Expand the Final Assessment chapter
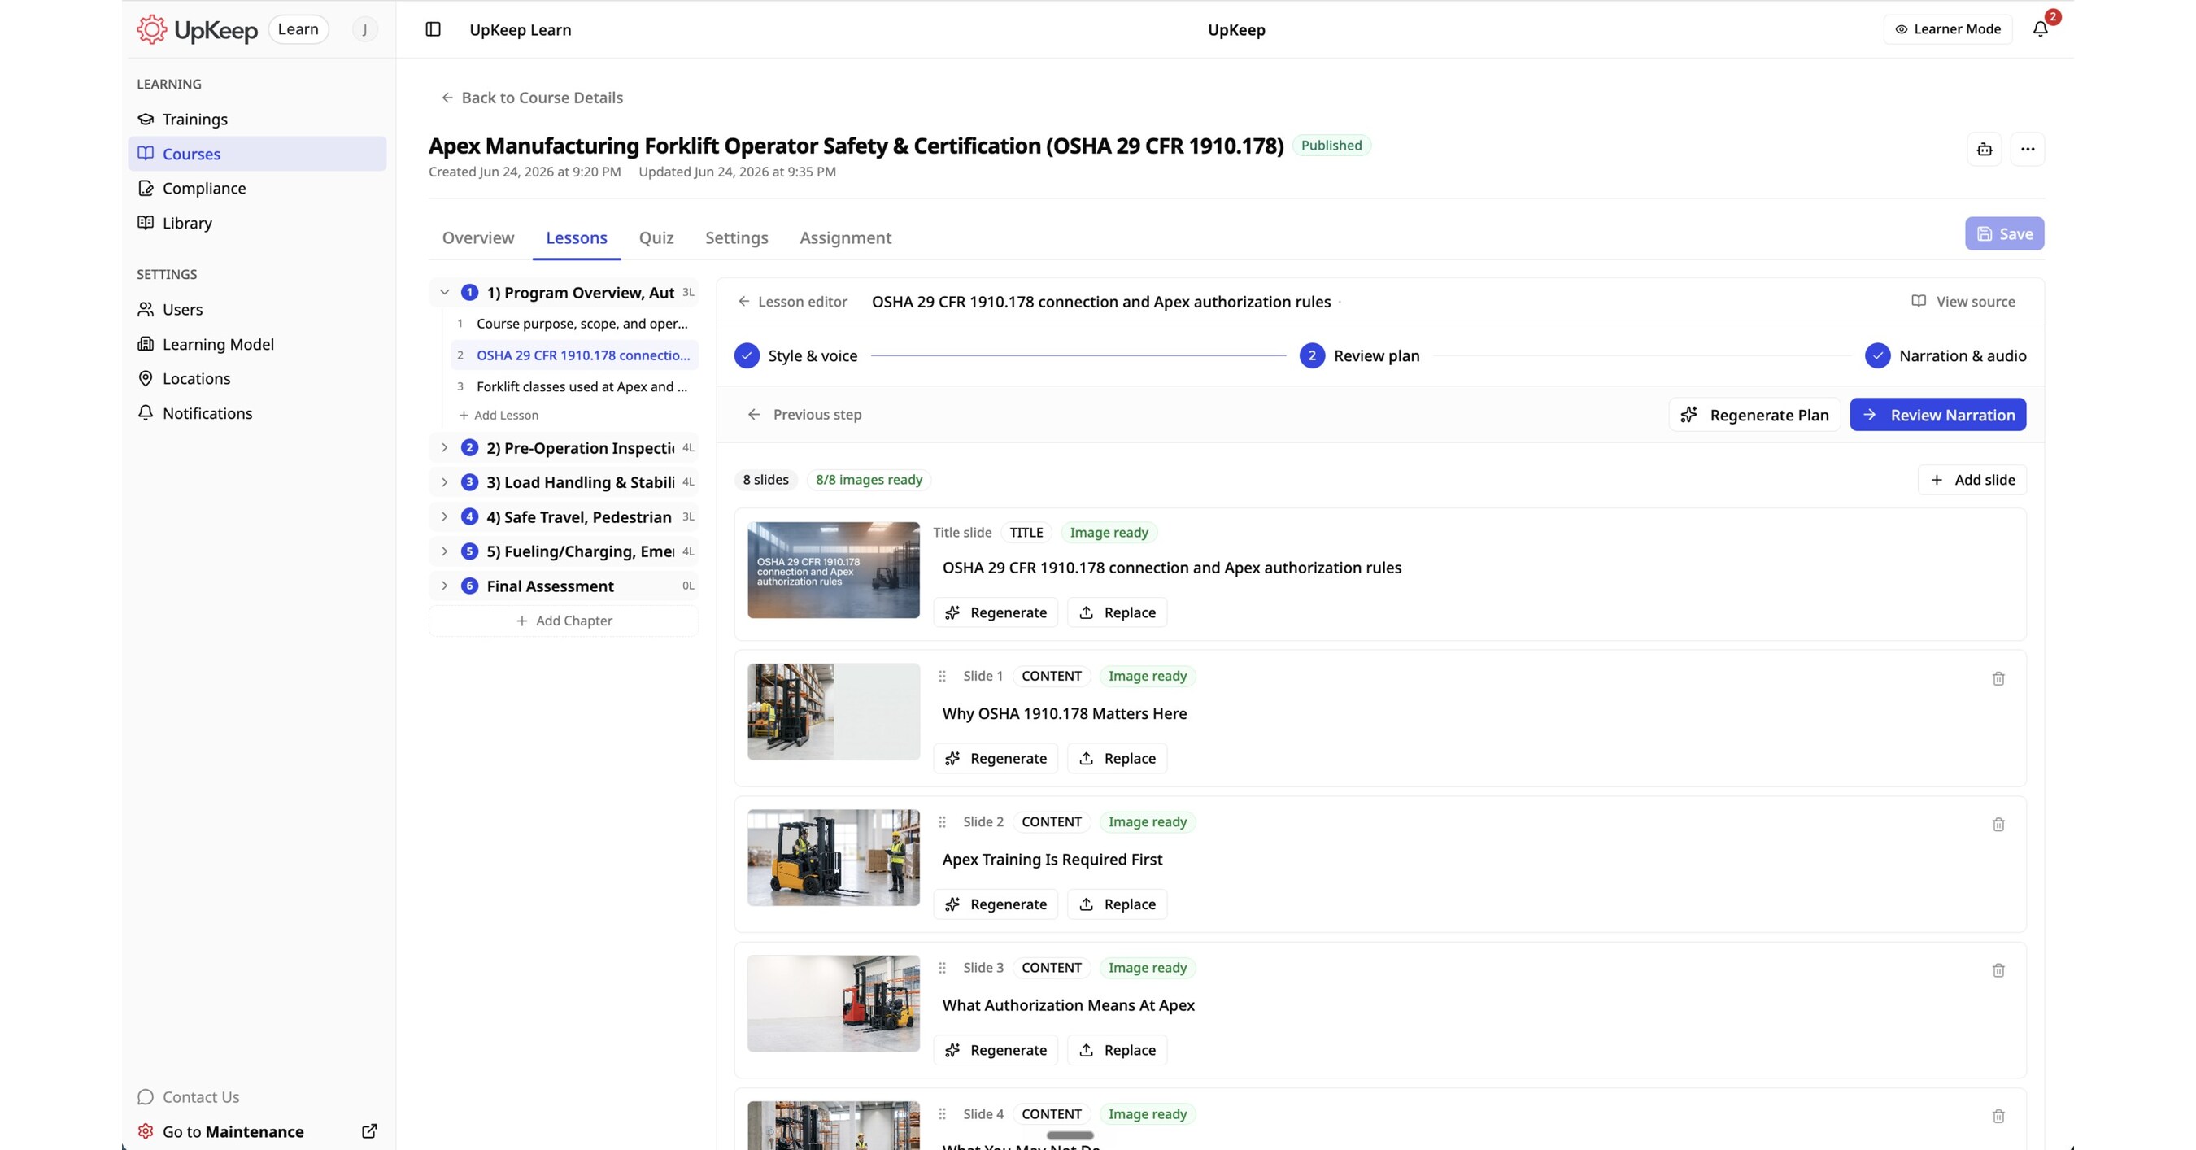Viewport: 2196px width, 1150px height. click(x=444, y=586)
